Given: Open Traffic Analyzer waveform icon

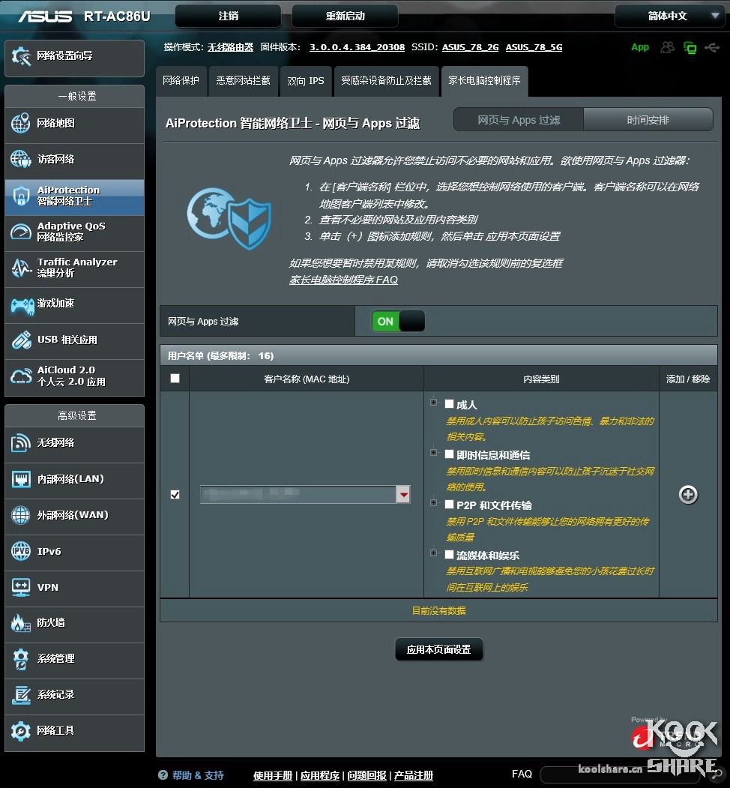Looking at the screenshot, I should tap(20, 268).
